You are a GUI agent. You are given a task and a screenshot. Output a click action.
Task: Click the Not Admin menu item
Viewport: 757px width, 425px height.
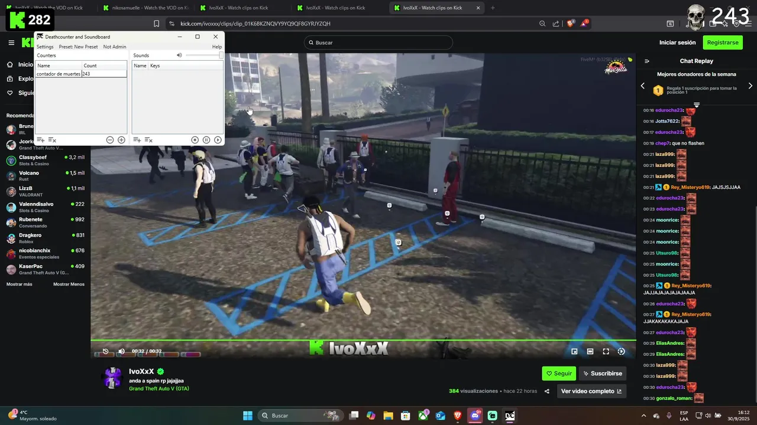tap(115, 47)
